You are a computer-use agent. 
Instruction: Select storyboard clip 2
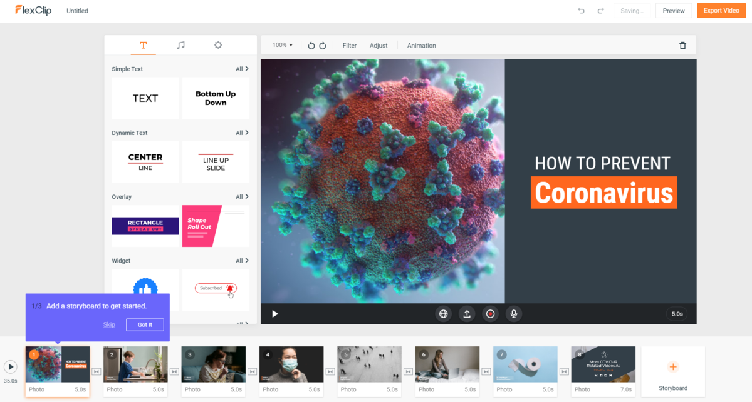(x=135, y=364)
